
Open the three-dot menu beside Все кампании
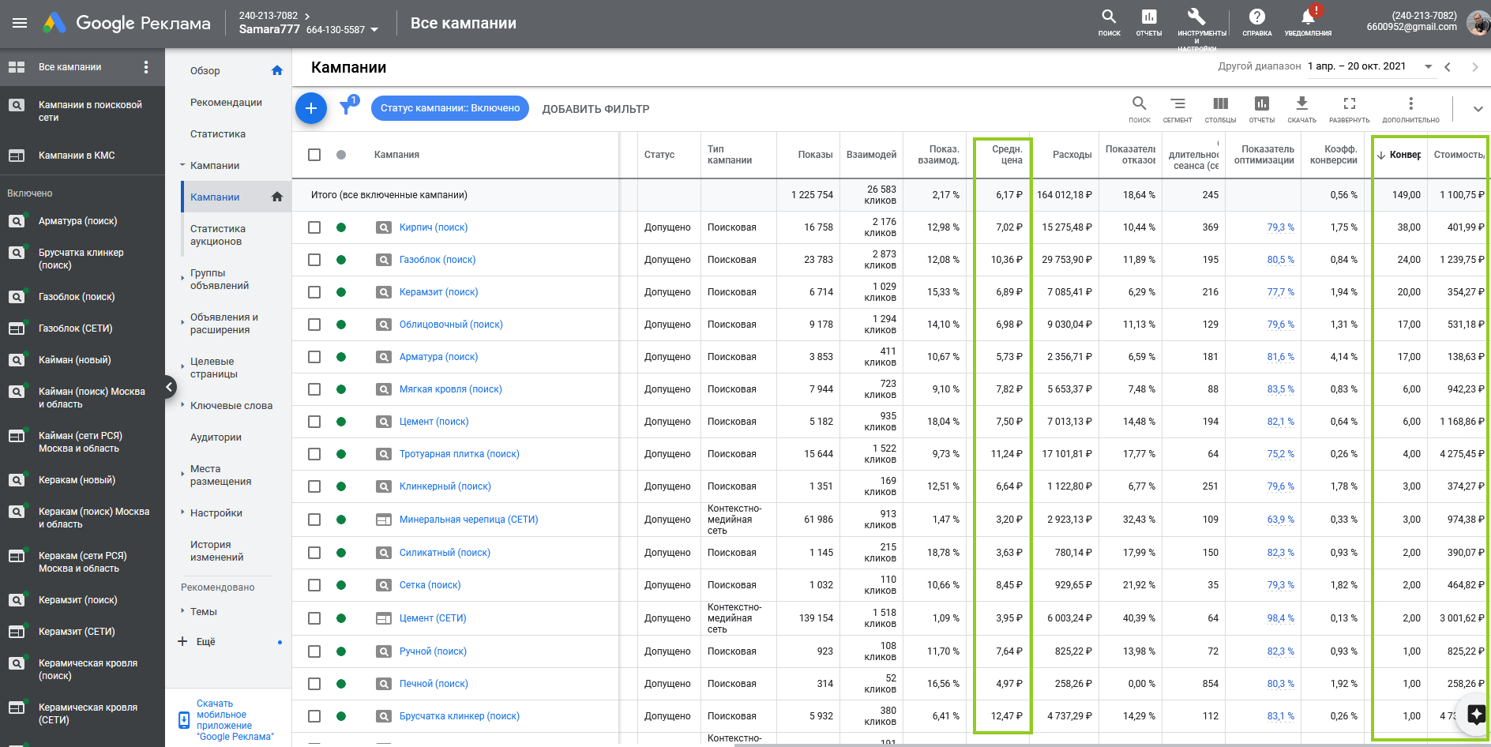click(145, 67)
